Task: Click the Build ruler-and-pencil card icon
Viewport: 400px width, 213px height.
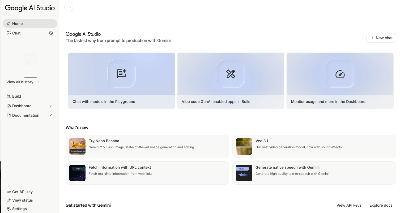Action: [x=231, y=74]
